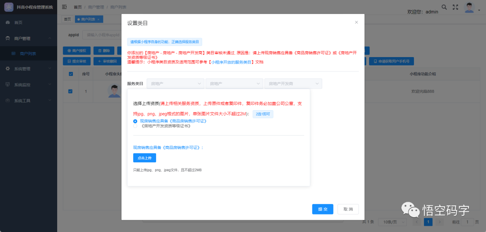Viewport: 486px width, 232px height.
Task: Click the 首页 dashboard icon in sidebar
Action: coord(8,22)
